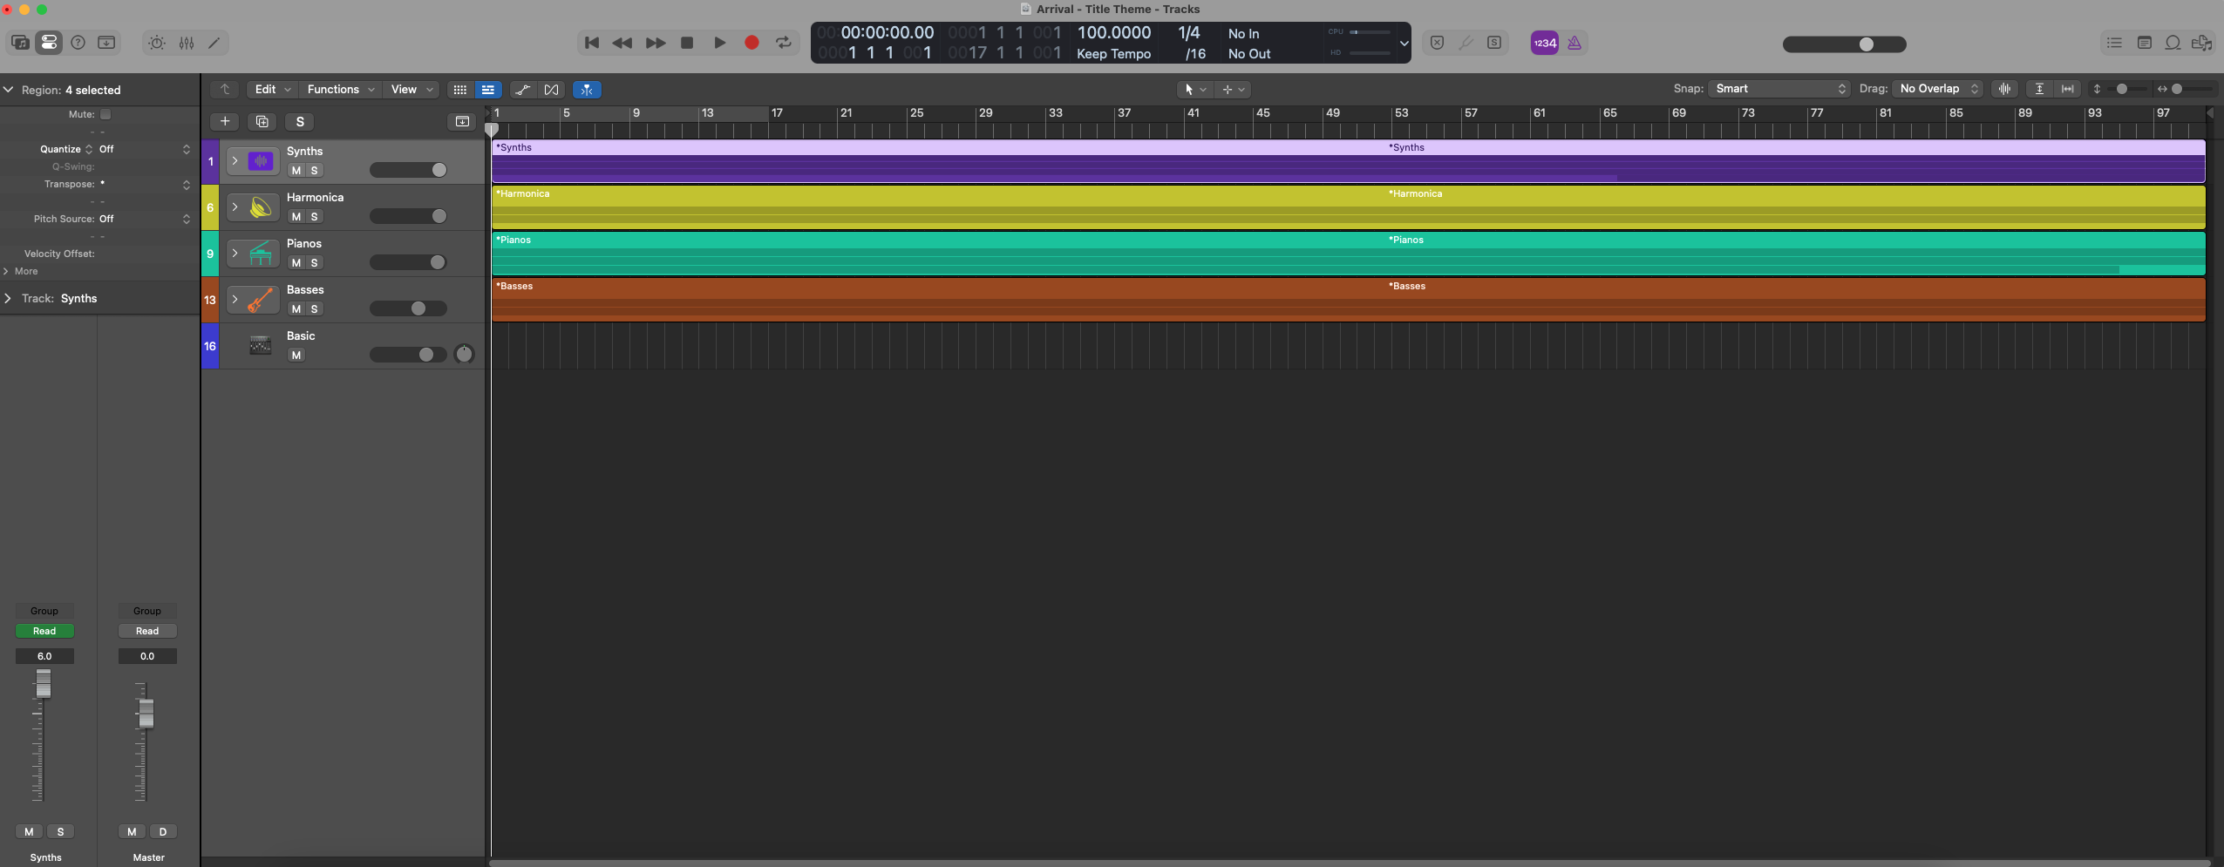The width and height of the screenshot is (2224, 867).
Task: Open Smart Controls dial icon
Action: (x=157, y=43)
